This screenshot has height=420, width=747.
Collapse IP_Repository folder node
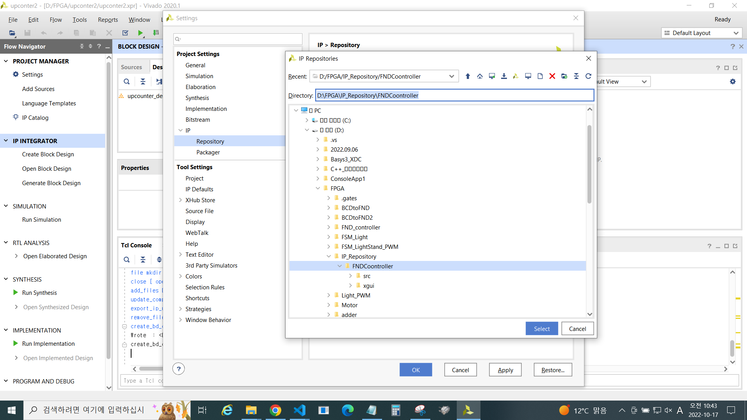[328, 256]
